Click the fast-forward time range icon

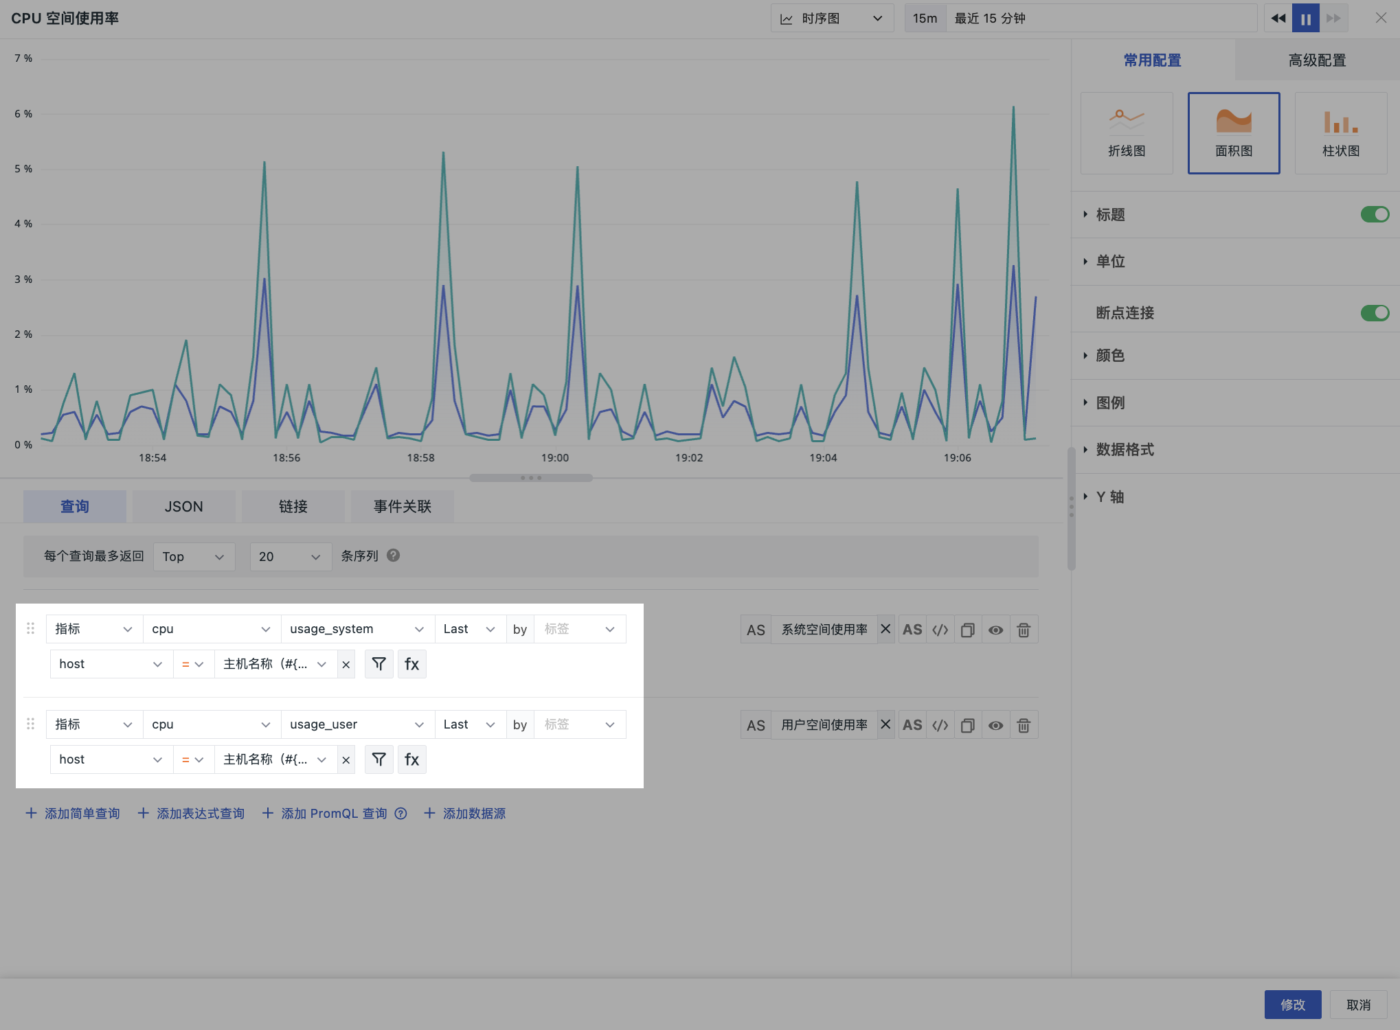[1333, 19]
